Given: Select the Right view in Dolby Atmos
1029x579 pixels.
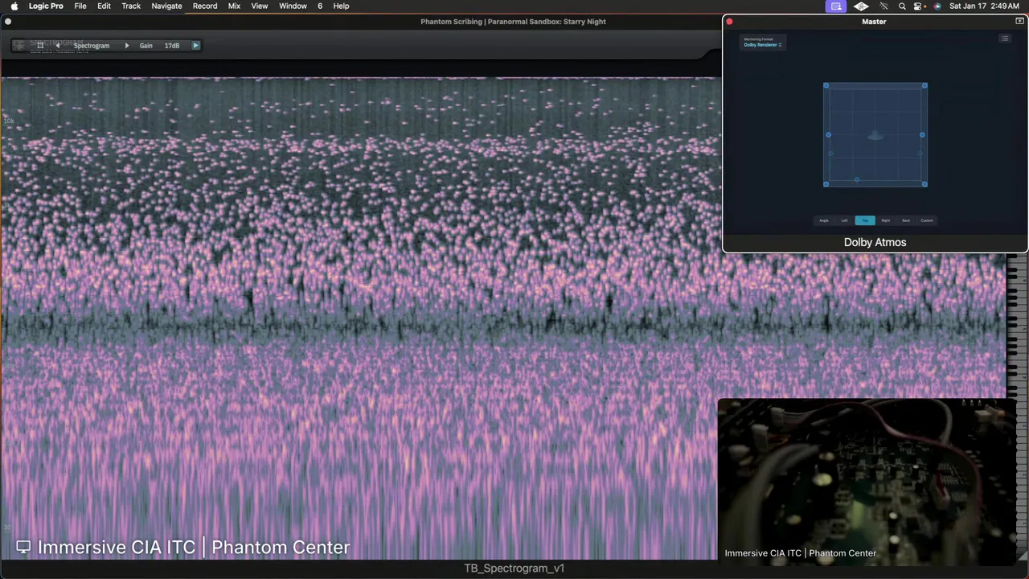Looking at the screenshot, I should click(885, 220).
